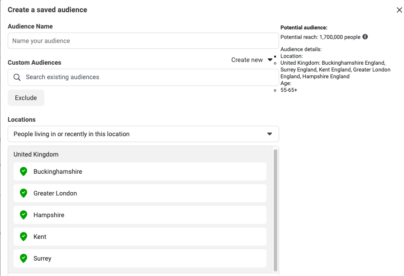This screenshot has height=276, width=404.
Task: Click the magnifier icon in Custom Audiences search
Action: point(17,77)
